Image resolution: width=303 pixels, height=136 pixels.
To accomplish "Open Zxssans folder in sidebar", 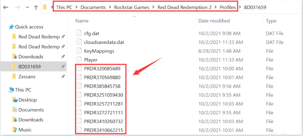I will click(27, 77).
